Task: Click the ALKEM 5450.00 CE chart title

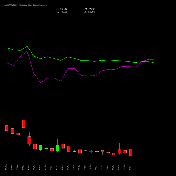Action: (x=26, y=5)
